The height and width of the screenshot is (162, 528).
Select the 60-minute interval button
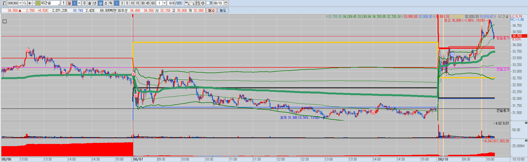[x=153, y=3]
